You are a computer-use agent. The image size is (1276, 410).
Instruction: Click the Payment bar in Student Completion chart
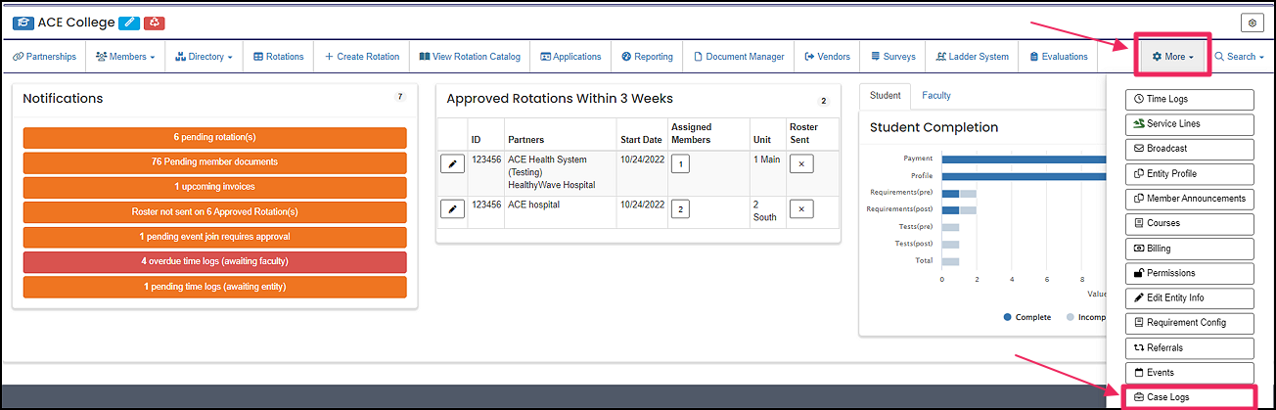tap(1023, 159)
